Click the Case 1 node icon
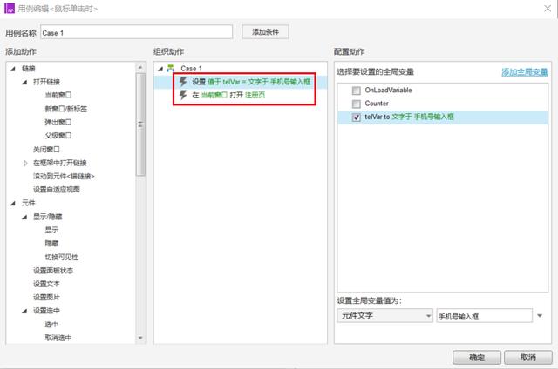 [171, 68]
